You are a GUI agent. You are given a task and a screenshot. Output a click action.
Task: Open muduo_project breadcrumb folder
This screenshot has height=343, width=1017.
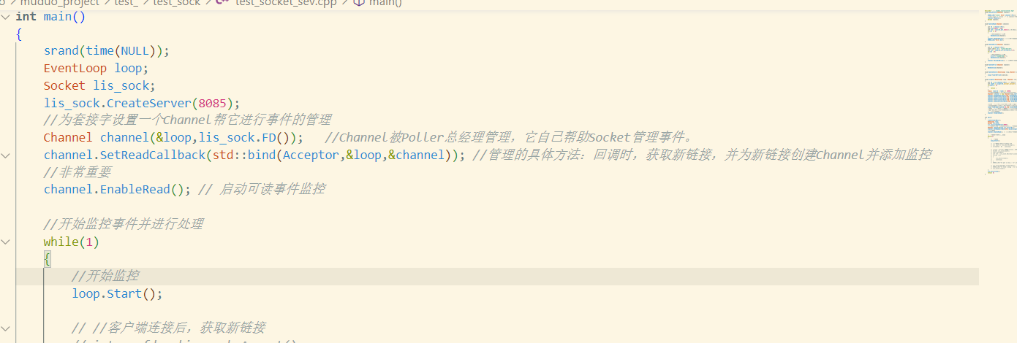point(58,3)
